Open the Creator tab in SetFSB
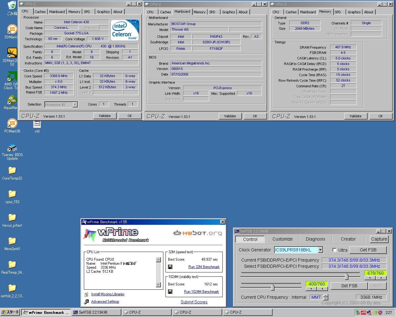This screenshot has height=317, width=396. (x=348, y=239)
